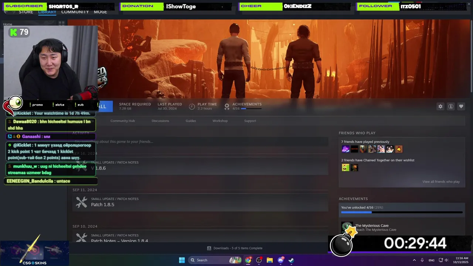Go to Workshop tab

pos(220,121)
